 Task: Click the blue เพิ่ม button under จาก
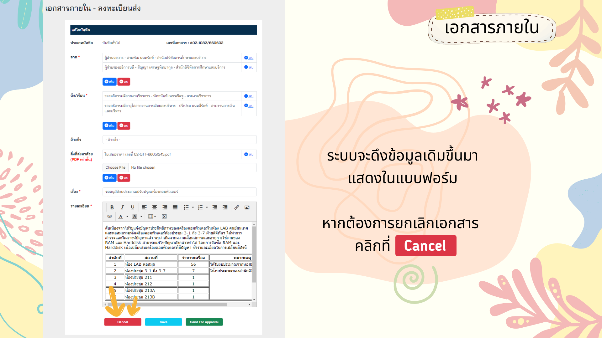(109, 82)
